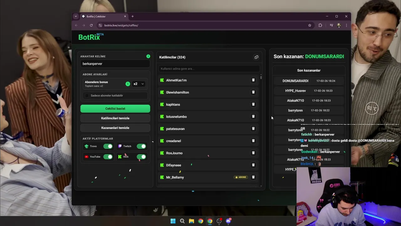Click participant name kaphtans
This screenshot has height=226, width=401.
coord(173,105)
